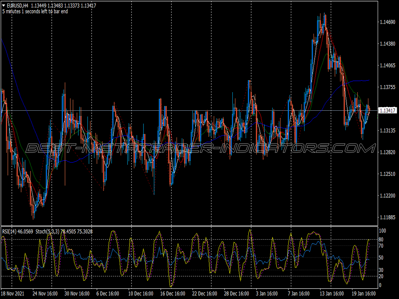Screen dimensions: 399x299
Task: Click the 28 Dec 16:00 time label
Action: pos(236,293)
